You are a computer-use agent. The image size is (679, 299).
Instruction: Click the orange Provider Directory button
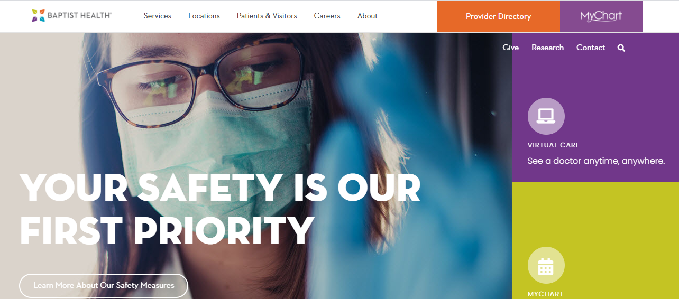tap(498, 16)
